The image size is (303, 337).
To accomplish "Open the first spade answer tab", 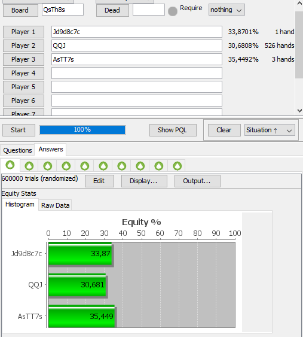I will click(x=10, y=165).
